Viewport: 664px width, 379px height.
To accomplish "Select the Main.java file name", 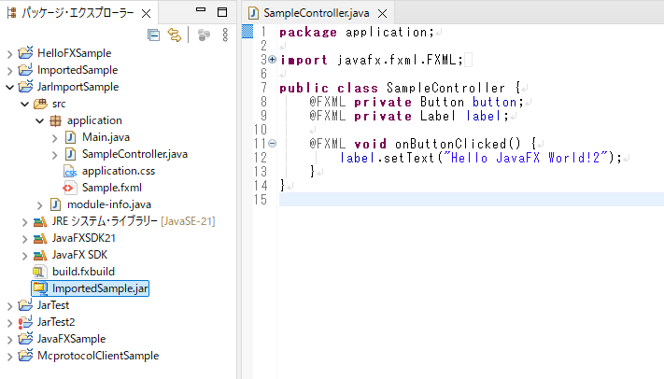I will coord(106,137).
